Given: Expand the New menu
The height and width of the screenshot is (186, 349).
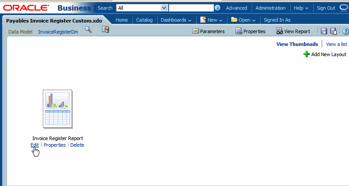Looking at the screenshot, I should tap(211, 20).
